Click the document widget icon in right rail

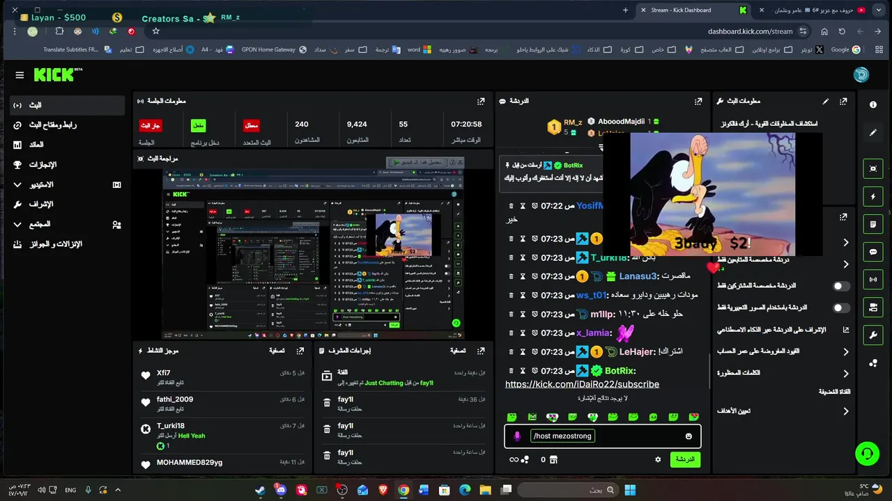(x=873, y=224)
